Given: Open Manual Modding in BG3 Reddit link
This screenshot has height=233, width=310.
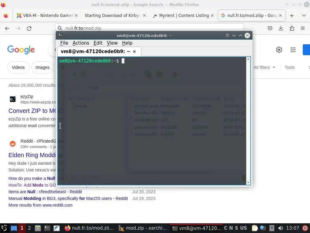Looking at the screenshot, I should [68, 198].
